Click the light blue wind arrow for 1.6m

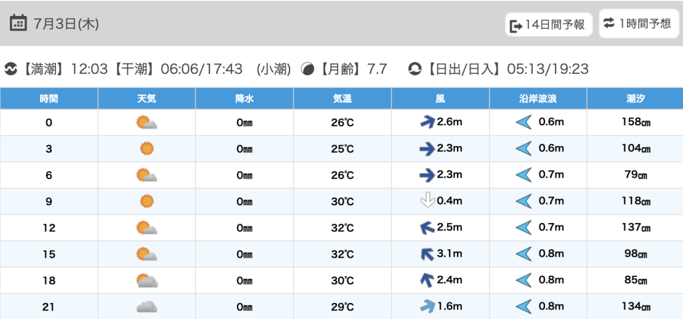426,306
